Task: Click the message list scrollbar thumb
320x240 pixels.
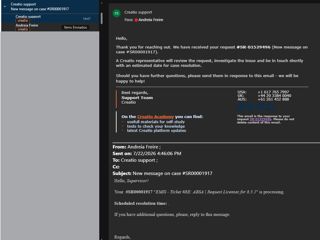Action: click(x=102, y=18)
